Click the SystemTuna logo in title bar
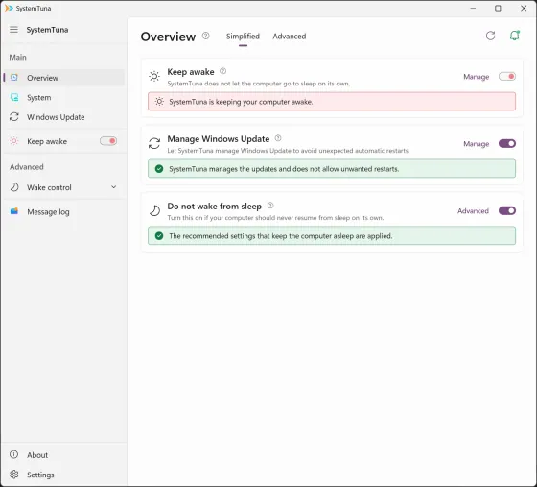537x487 pixels. click(x=9, y=8)
